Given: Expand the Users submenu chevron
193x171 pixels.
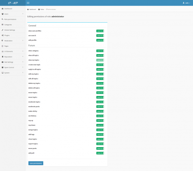Looking at the screenshot, I should click(23, 14).
